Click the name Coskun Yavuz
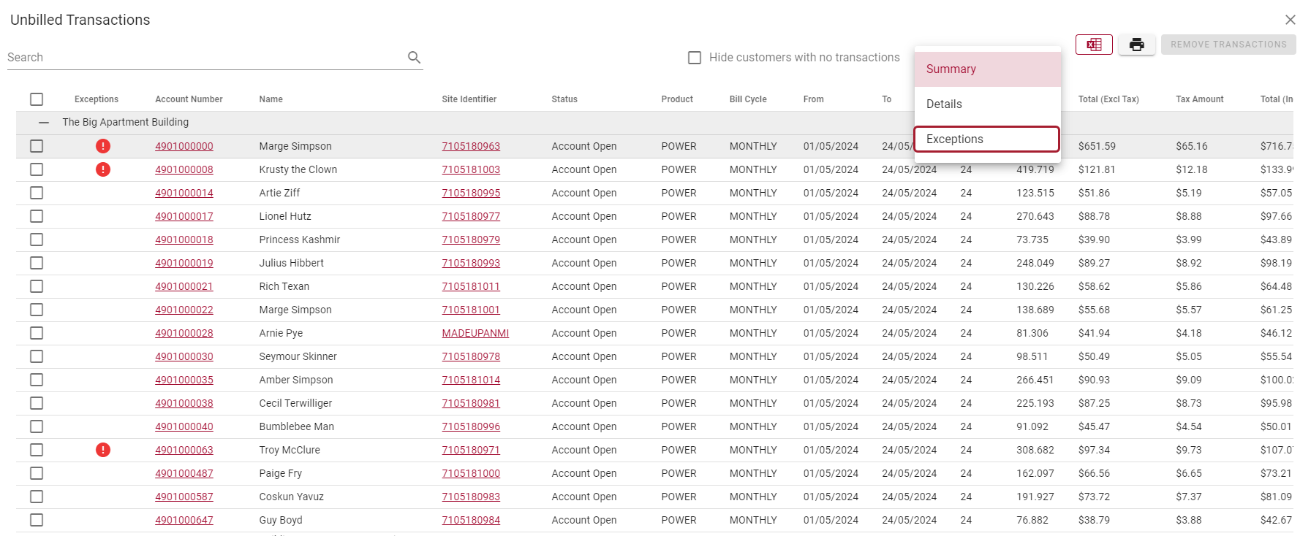The width and height of the screenshot is (1311, 536). (291, 497)
